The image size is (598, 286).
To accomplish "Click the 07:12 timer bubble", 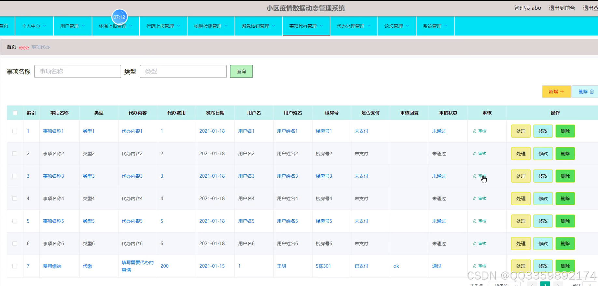I will pyautogui.click(x=119, y=17).
